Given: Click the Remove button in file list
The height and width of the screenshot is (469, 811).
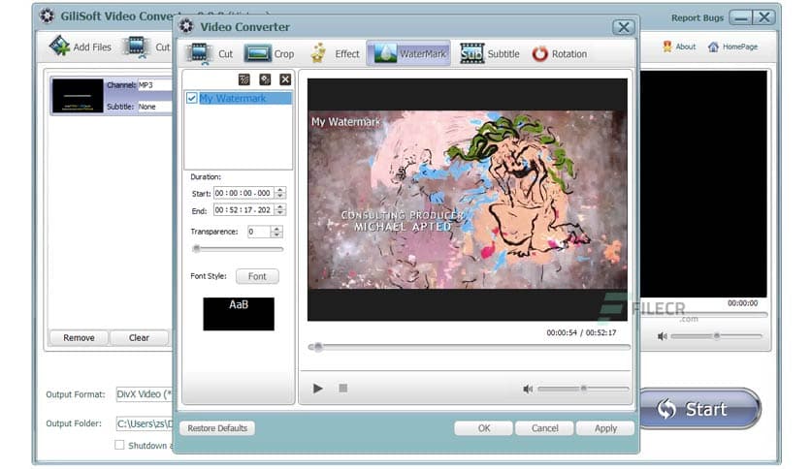Looking at the screenshot, I should (79, 338).
